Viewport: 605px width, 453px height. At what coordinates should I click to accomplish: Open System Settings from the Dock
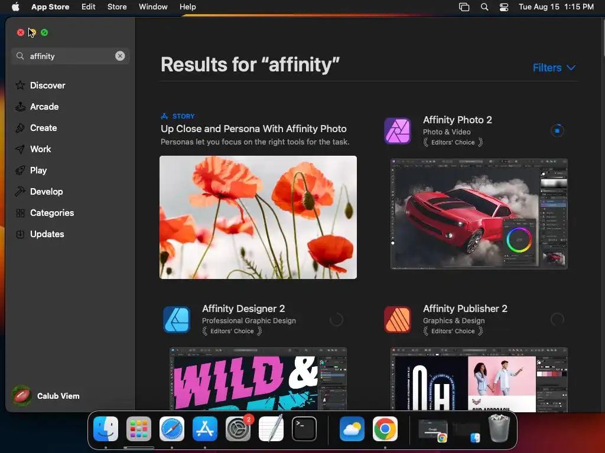tap(238, 429)
